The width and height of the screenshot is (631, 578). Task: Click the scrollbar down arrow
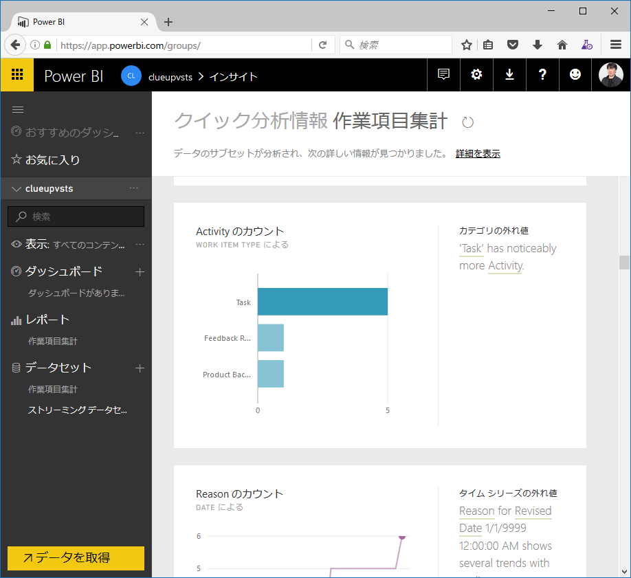point(623,572)
